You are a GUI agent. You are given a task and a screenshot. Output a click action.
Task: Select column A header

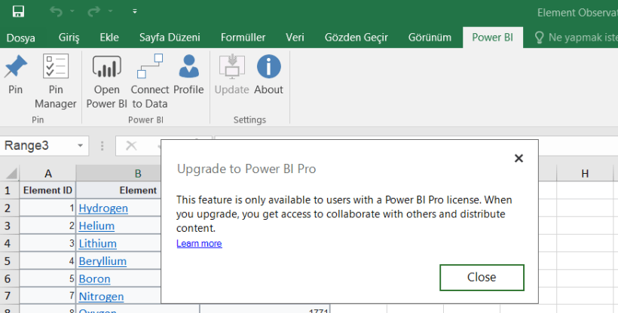(x=47, y=174)
